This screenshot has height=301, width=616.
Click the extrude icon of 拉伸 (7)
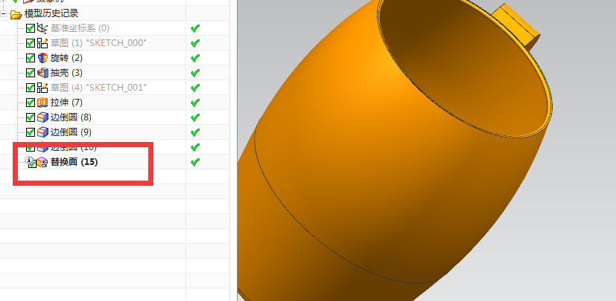point(42,103)
